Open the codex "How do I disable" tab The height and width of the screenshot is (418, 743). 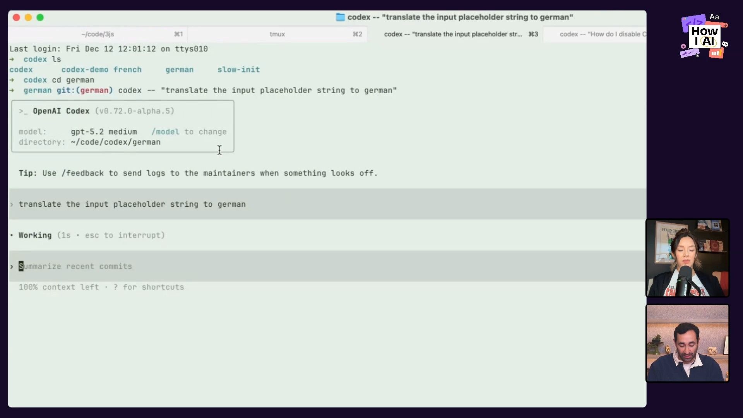pos(595,34)
